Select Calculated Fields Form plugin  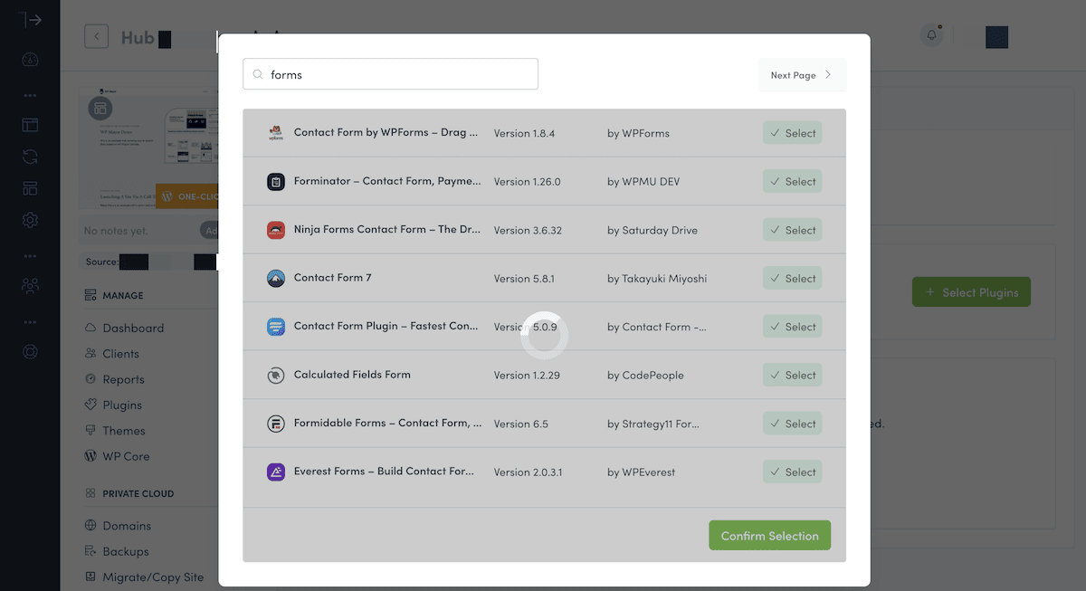(x=792, y=376)
